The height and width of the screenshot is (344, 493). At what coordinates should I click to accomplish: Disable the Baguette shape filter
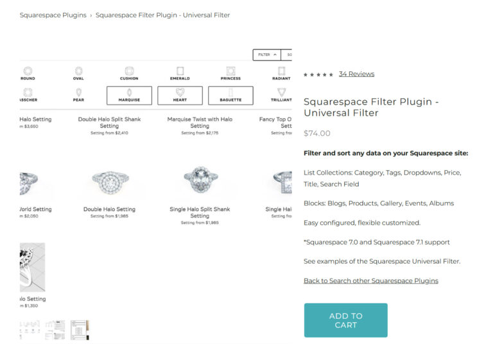click(230, 96)
